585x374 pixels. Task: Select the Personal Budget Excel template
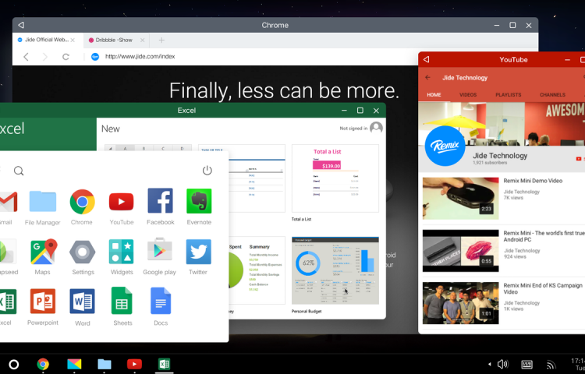point(335,272)
